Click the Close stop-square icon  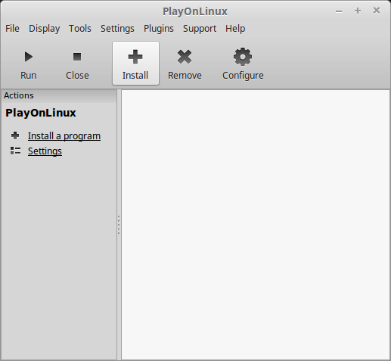coord(77,57)
